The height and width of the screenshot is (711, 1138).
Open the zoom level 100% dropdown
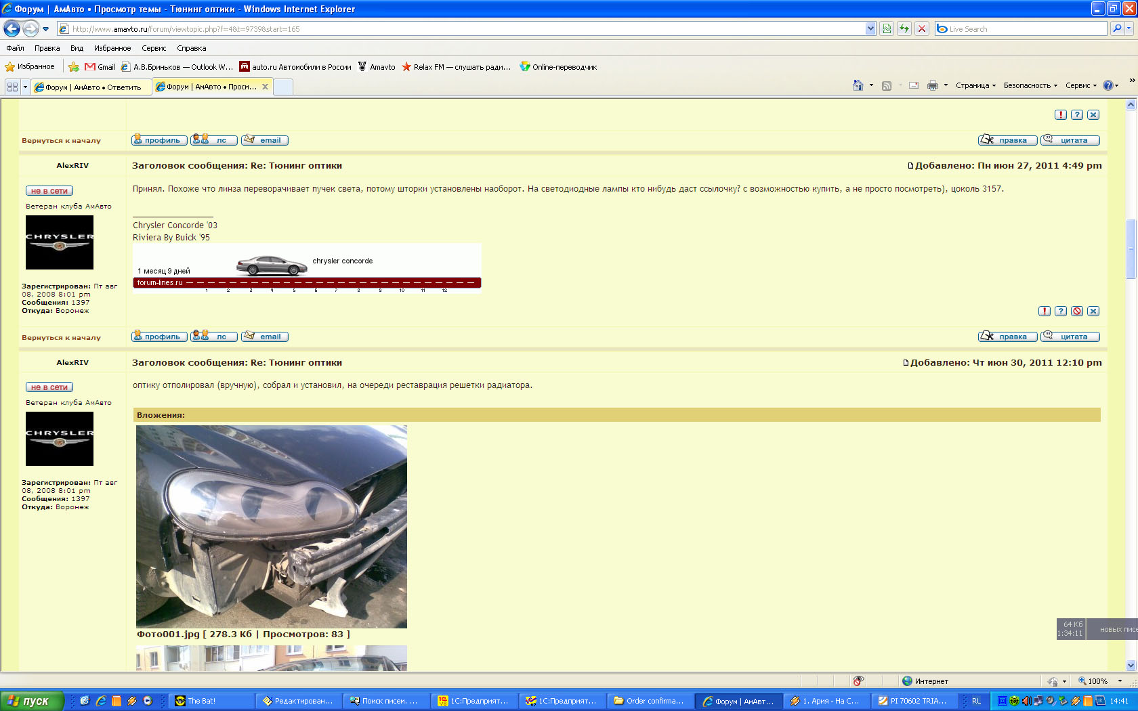1120,681
